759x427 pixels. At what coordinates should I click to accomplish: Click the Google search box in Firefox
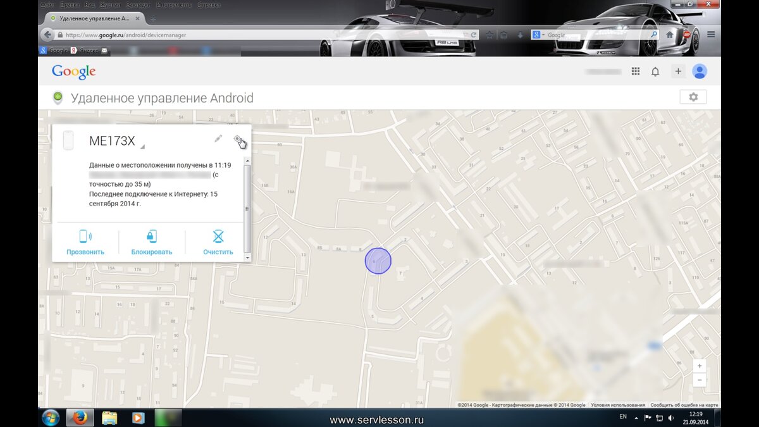(x=595, y=35)
